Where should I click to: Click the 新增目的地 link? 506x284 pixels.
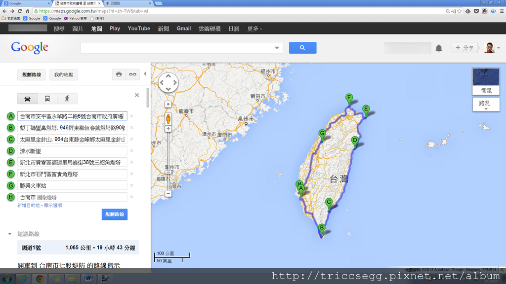[28, 206]
